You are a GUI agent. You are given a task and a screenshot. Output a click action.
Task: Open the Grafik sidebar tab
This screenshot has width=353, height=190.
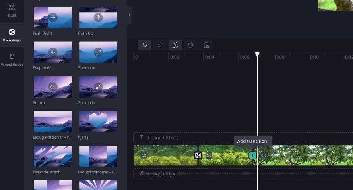tap(12, 11)
